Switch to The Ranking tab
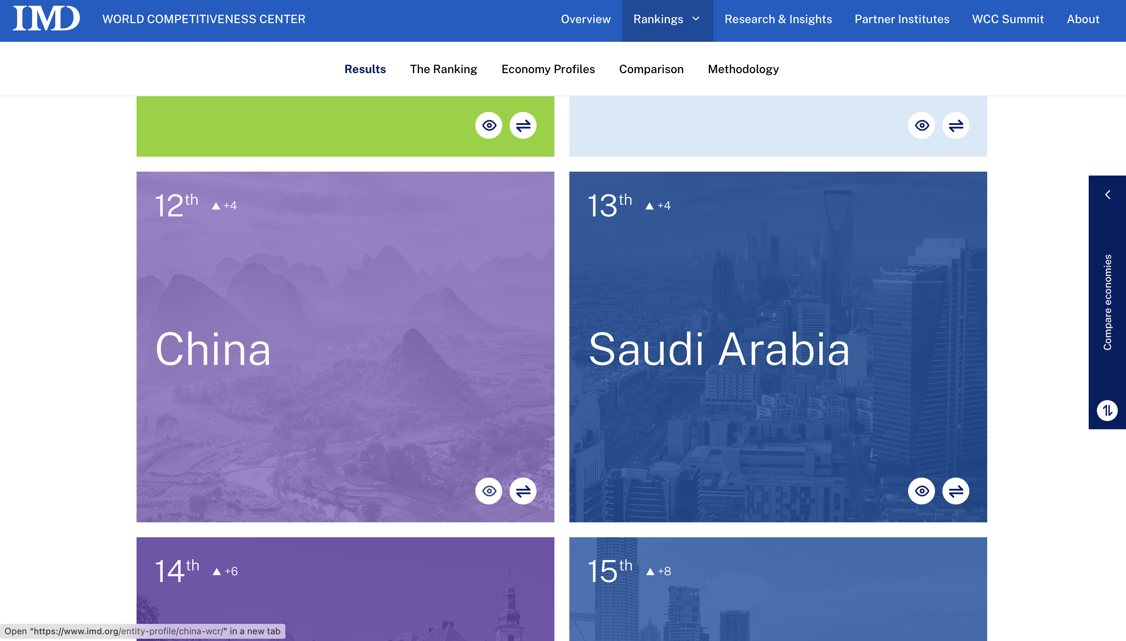The image size is (1126, 641). click(x=443, y=69)
